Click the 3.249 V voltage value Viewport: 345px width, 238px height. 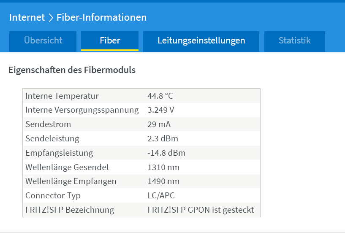[x=160, y=110]
